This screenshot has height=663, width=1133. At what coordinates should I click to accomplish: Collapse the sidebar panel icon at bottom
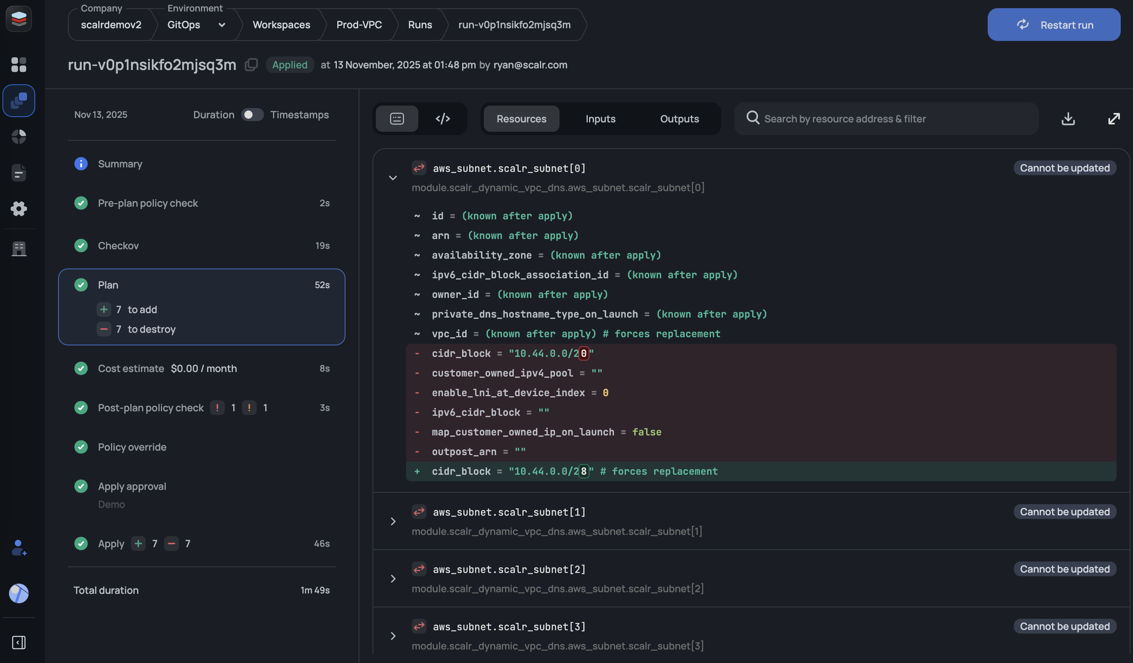click(x=18, y=642)
